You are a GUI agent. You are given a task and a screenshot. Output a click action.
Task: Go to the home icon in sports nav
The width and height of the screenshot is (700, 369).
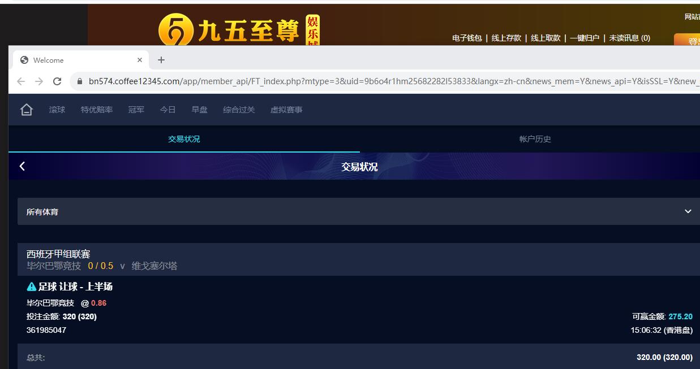pyautogui.click(x=27, y=110)
